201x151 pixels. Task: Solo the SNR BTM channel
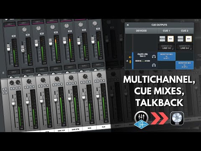click(69, 83)
